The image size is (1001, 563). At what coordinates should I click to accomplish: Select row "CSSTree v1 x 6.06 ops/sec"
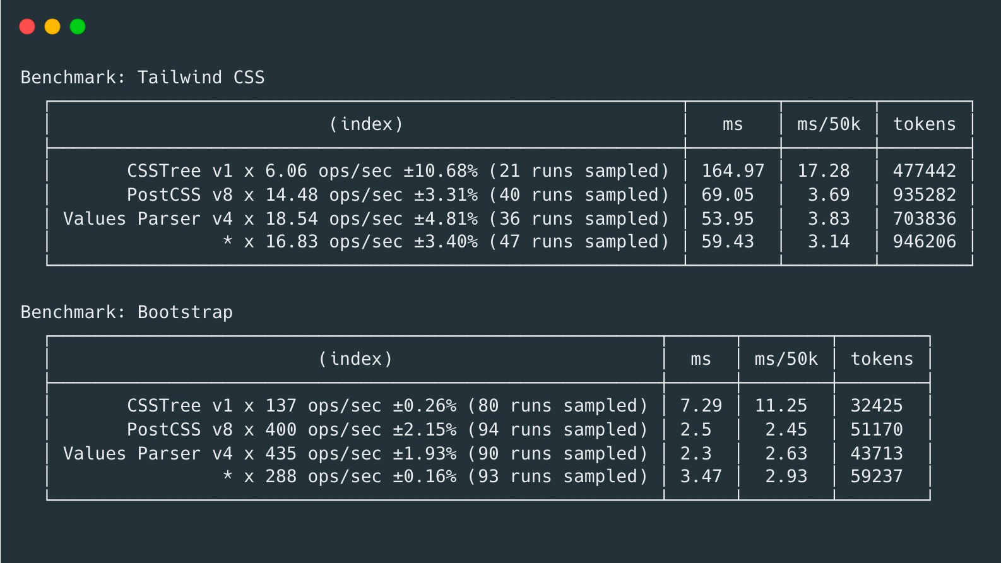click(x=509, y=171)
